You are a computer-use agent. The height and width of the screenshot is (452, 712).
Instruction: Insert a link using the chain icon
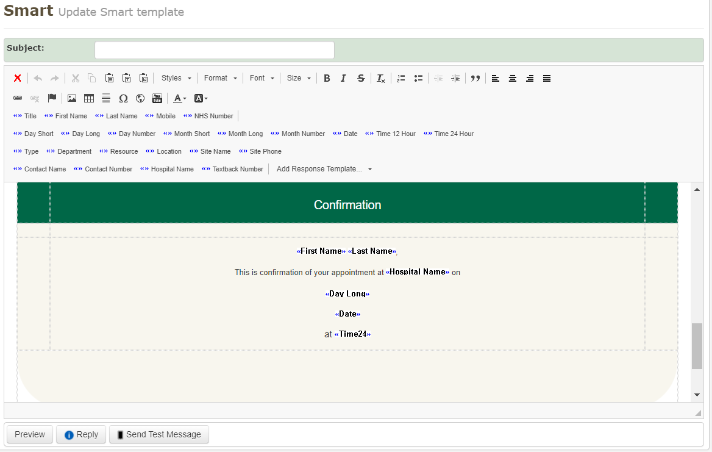click(18, 98)
